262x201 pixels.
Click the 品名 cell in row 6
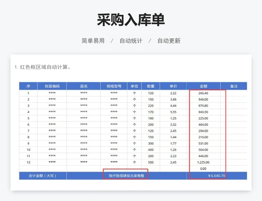click(x=84, y=124)
